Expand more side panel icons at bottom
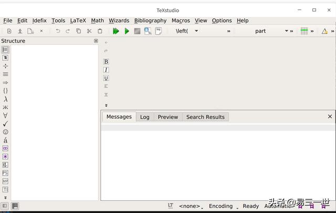The image size is (336, 213). (x=5, y=198)
